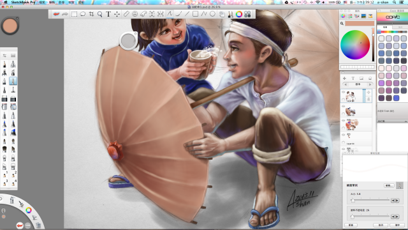This screenshot has height=230, width=408.
Task: Select the lasso selection tool
Action: tap(83, 14)
